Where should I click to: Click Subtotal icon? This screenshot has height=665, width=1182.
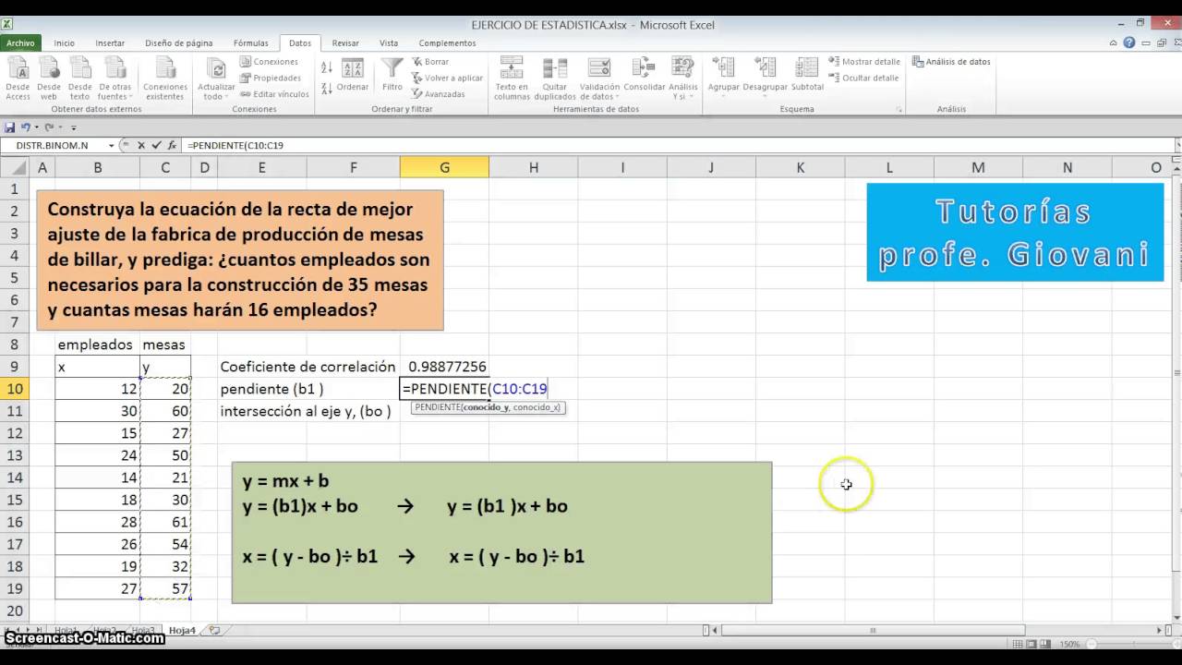807,75
